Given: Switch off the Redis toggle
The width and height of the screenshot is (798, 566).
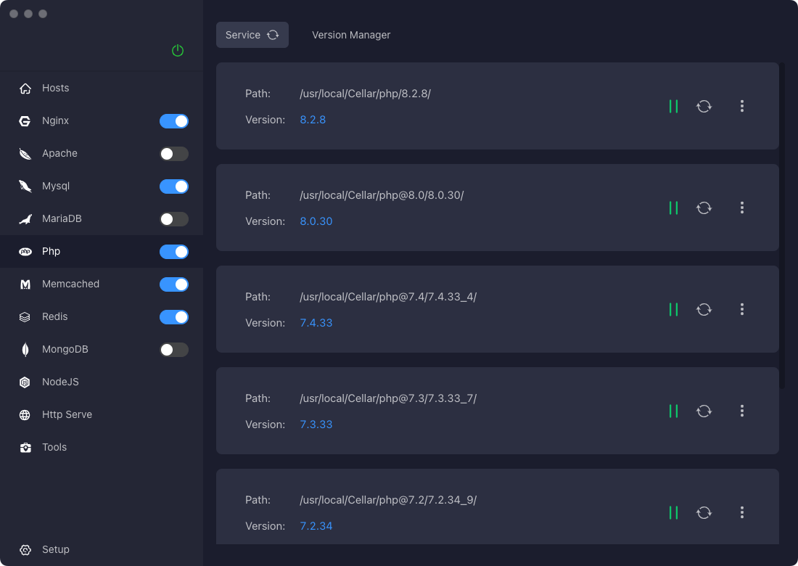Looking at the screenshot, I should [174, 316].
